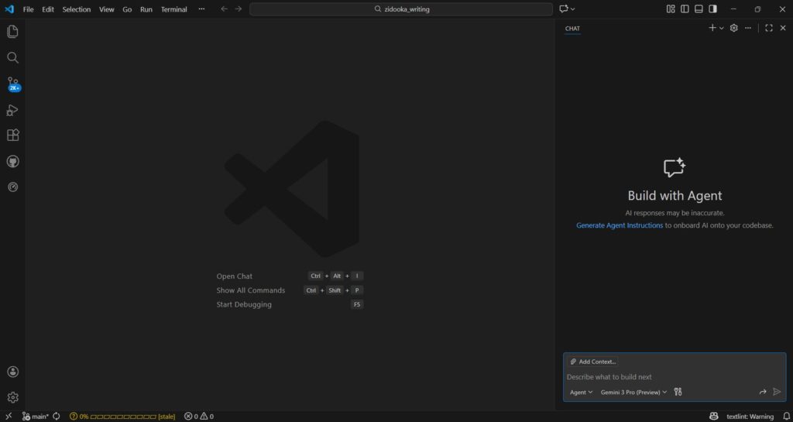Screen dimensions: 793x422
Task: Open Manage gear at bottom of activity bar
Action: 12,397
